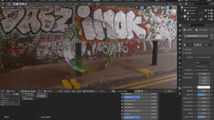Image resolution: width=214 pixels, height=120 pixels.
Task: Uncheck Use Nodes checkbox beside the Node menu
Action: [84, 91]
